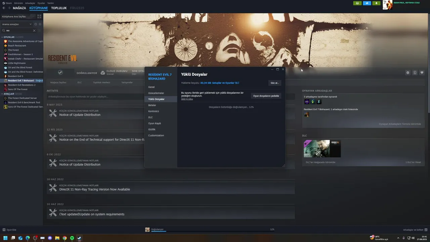This screenshot has height=242, width=430.
Task: Go to TOPLULUK tab
Action: click(59, 8)
